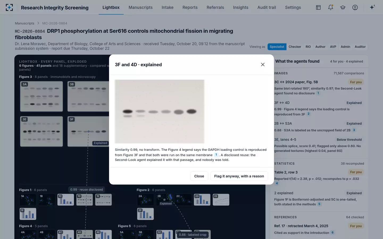Open the layout panel icon in header

coord(318,7)
